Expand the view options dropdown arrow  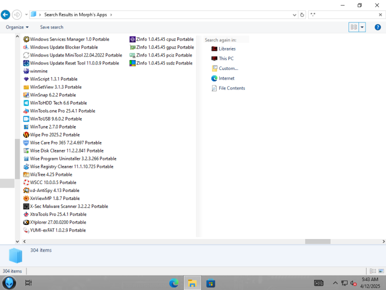(x=362, y=27)
